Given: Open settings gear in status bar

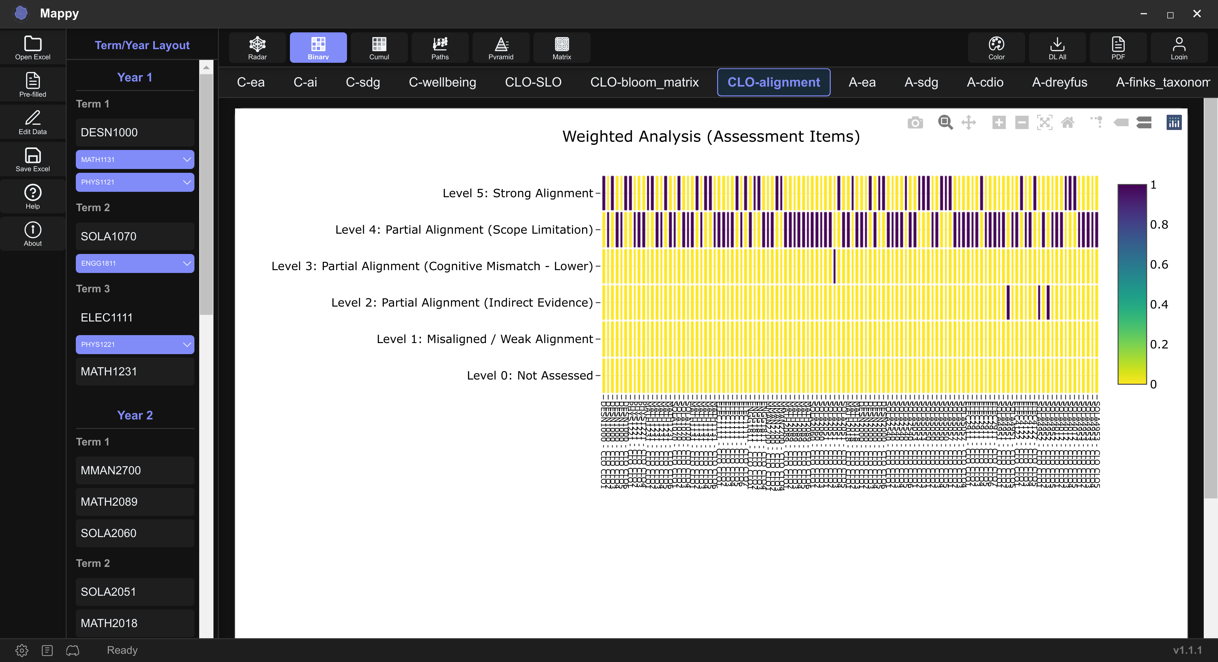Looking at the screenshot, I should coord(22,651).
